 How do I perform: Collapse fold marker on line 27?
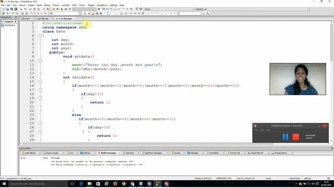(x=40, y=132)
